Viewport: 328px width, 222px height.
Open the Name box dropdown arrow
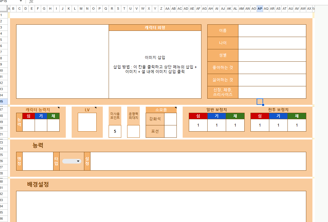[x=21, y=1]
